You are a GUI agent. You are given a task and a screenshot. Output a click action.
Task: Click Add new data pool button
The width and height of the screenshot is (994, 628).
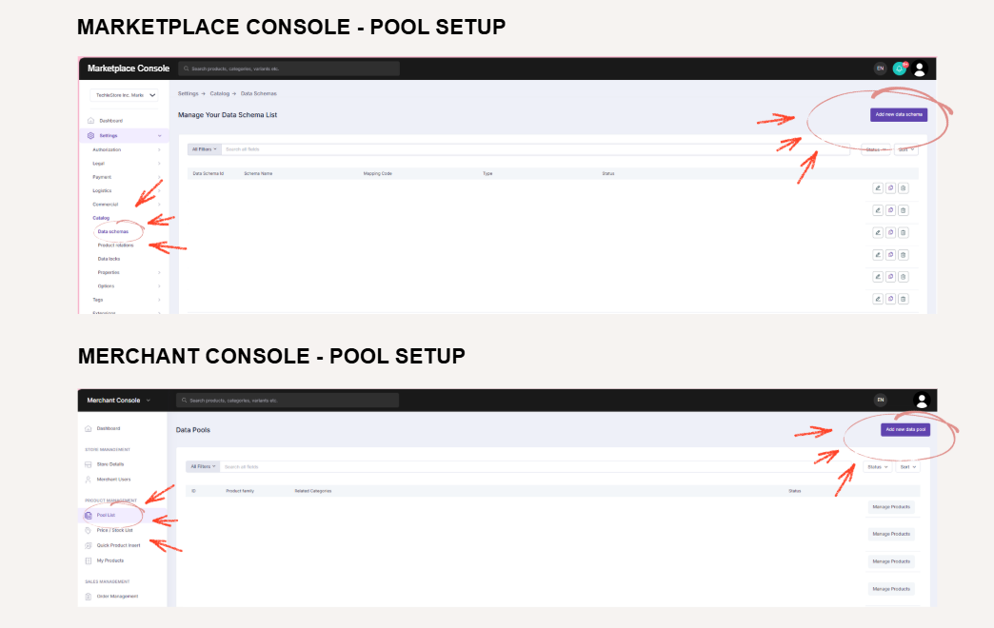(x=905, y=430)
